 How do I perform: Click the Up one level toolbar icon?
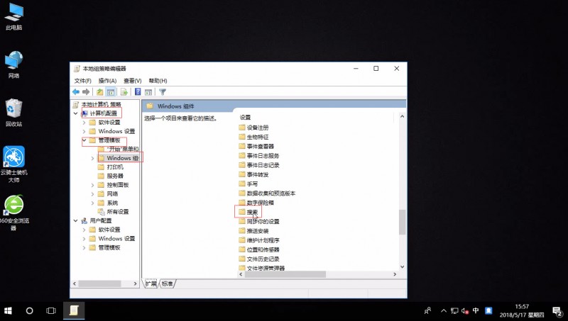(x=99, y=92)
